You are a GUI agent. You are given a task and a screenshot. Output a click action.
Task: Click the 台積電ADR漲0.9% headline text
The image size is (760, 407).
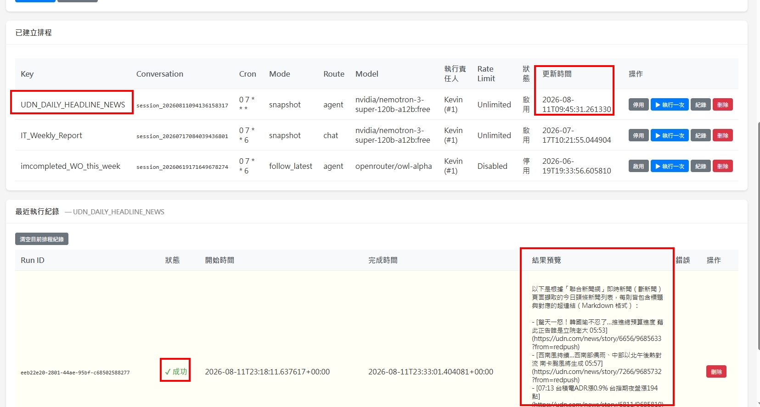point(595,392)
